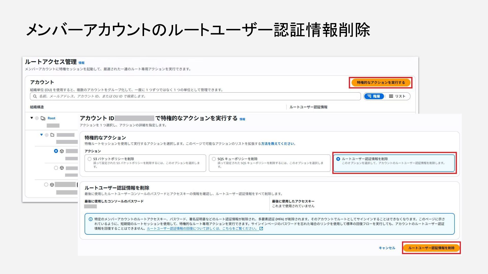Switch to the 階層 view

click(x=374, y=96)
